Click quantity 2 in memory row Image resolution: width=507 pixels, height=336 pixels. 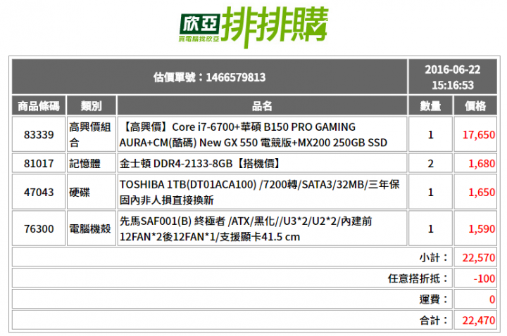(x=430, y=163)
